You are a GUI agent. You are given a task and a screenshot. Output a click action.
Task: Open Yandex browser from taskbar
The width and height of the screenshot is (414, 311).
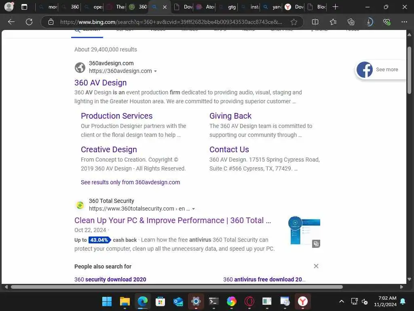tap(302, 301)
